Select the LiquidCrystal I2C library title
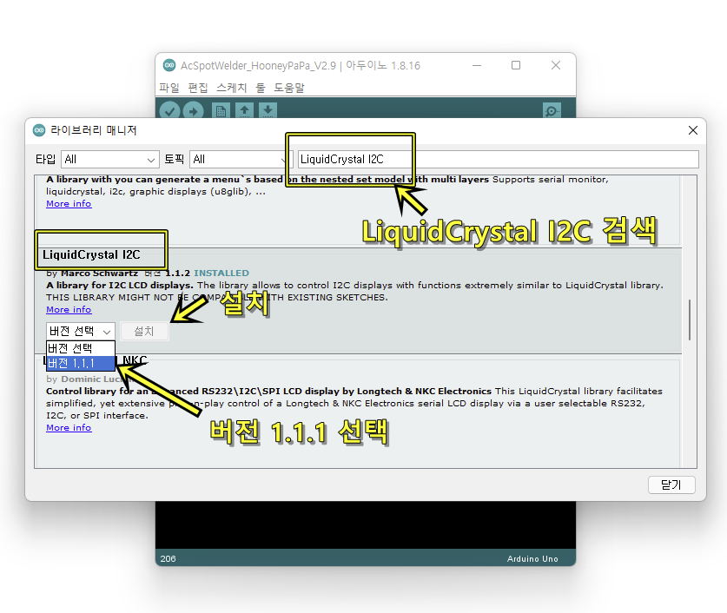727x613 pixels. pyautogui.click(x=91, y=254)
